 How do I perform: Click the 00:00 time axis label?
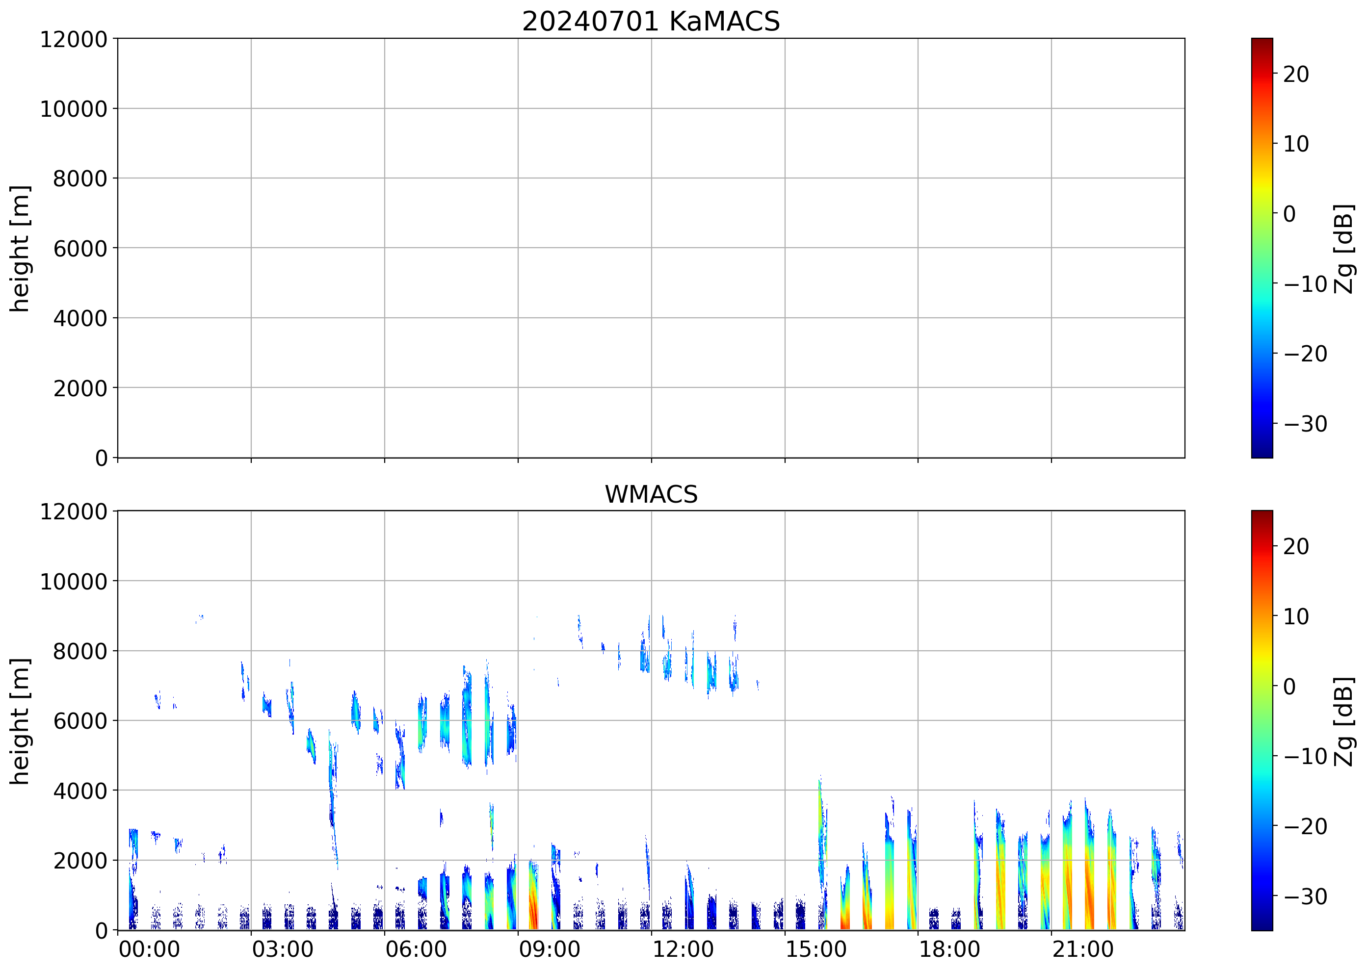coord(149,949)
